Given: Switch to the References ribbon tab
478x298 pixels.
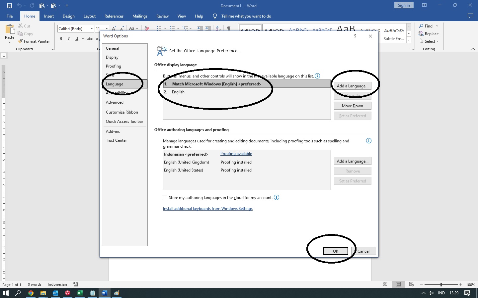Looking at the screenshot, I should 114,16.
